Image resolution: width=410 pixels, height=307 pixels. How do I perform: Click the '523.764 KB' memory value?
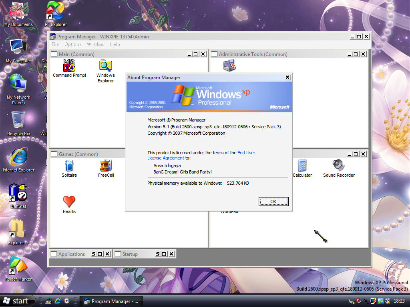pyautogui.click(x=238, y=183)
